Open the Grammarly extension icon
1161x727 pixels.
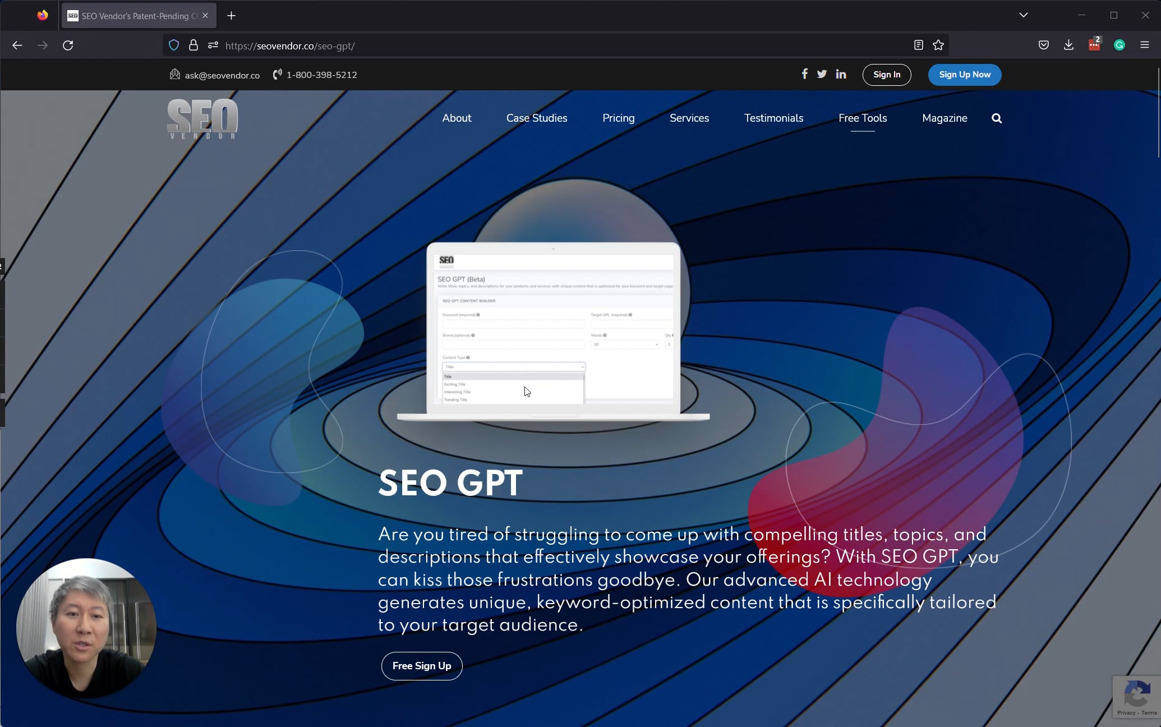click(1119, 45)
